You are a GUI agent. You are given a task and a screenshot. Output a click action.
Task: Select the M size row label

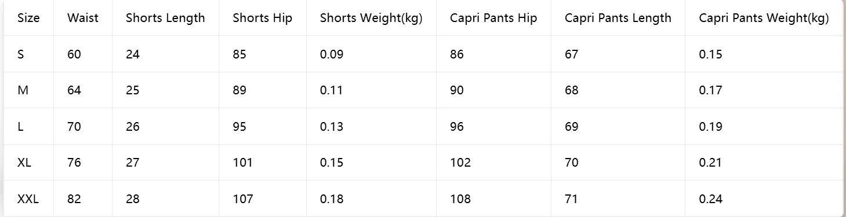tap(23, 90)
